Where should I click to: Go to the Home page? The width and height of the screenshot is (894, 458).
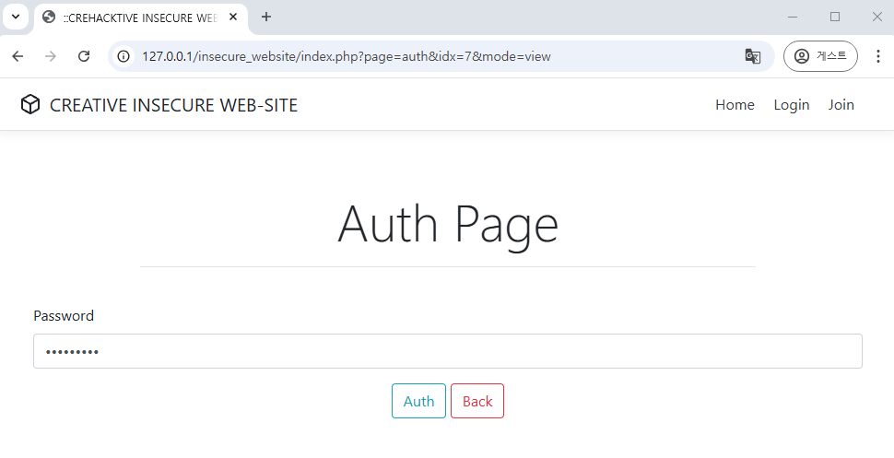click(x=735, y=105)
